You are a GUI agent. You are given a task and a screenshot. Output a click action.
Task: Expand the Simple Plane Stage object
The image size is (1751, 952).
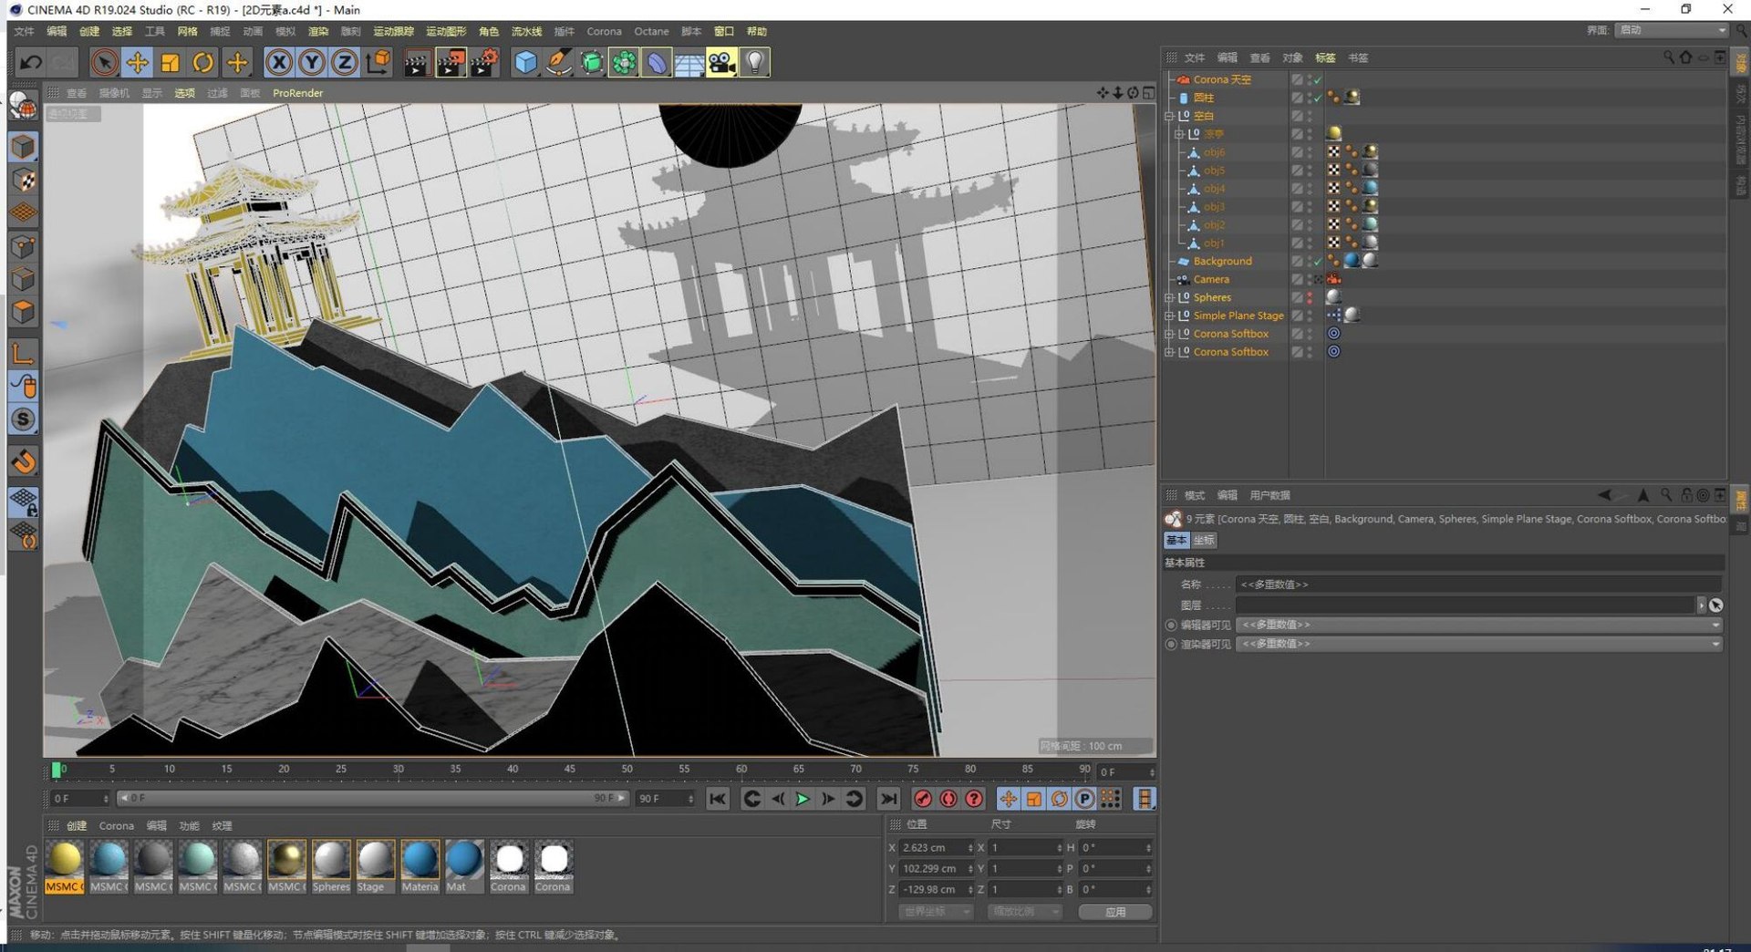pos(1169,316)
